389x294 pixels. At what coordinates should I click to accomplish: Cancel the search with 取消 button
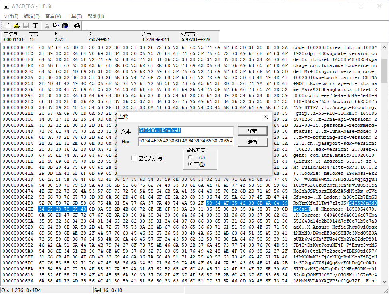(x=252, y=142)
